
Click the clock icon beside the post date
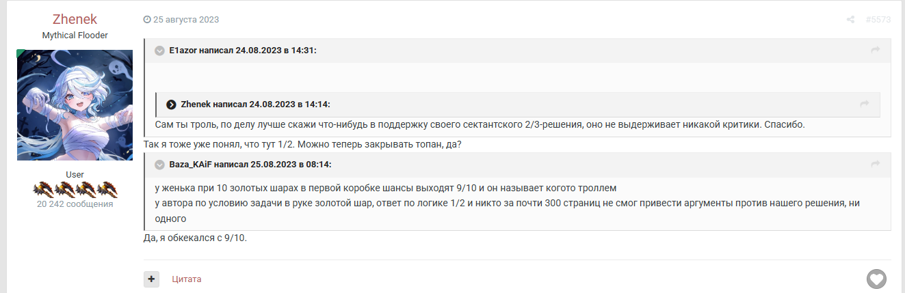(x=147, y=20)
